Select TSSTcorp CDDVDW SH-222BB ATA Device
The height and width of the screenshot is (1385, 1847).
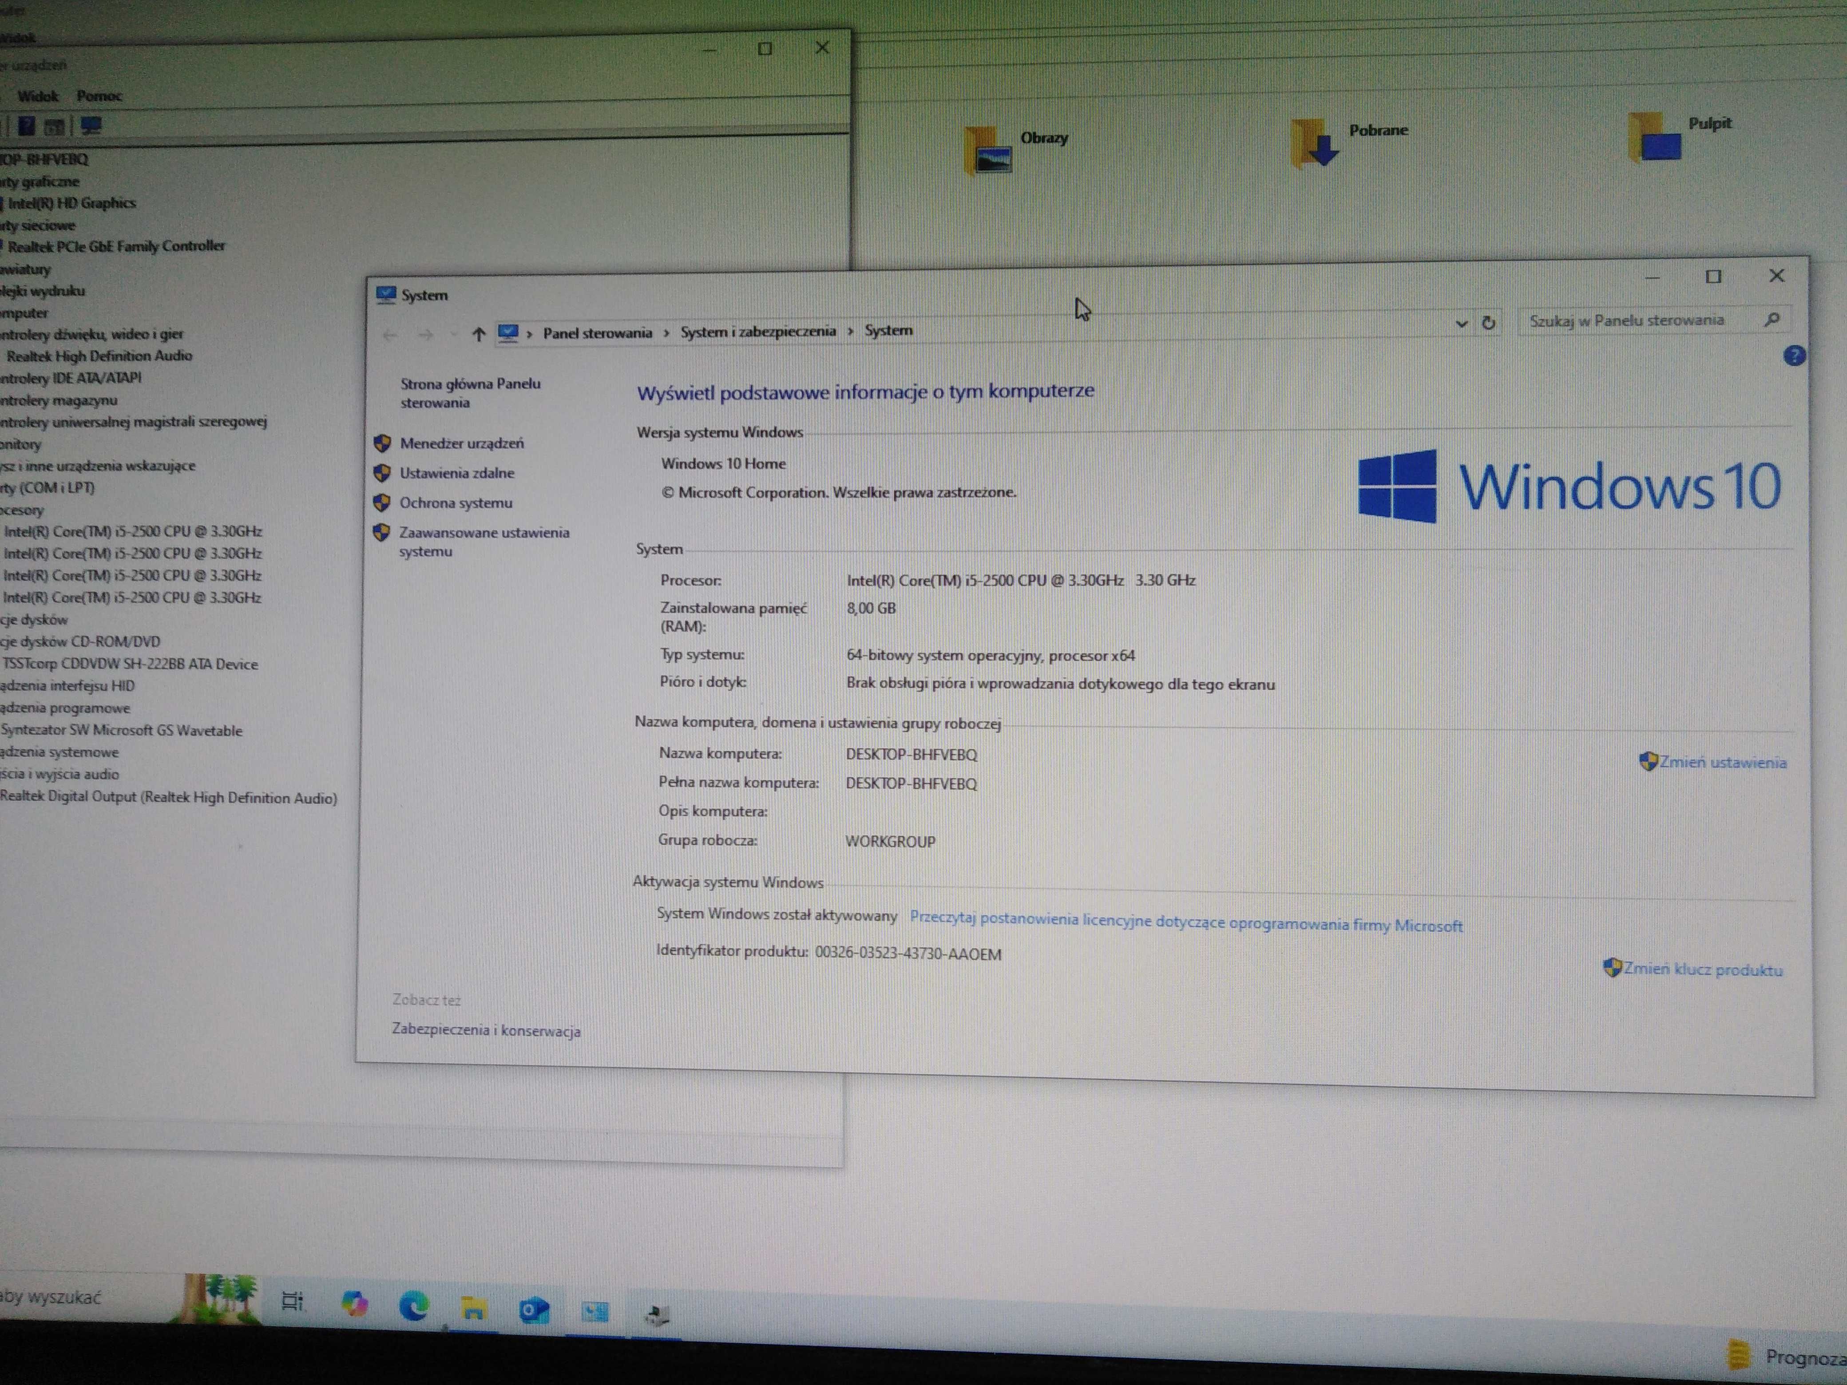click(130, 665)
